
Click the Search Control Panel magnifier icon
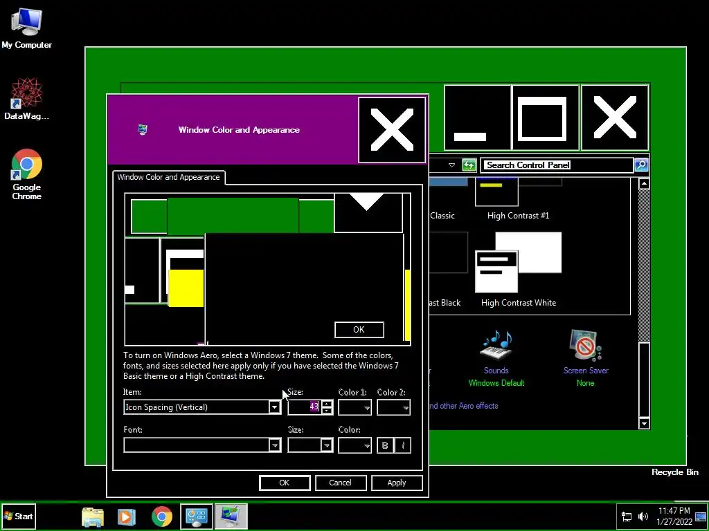click(641, 165)
